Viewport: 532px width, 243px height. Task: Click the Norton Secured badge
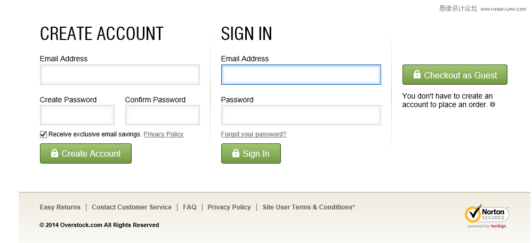click(487, 215)
